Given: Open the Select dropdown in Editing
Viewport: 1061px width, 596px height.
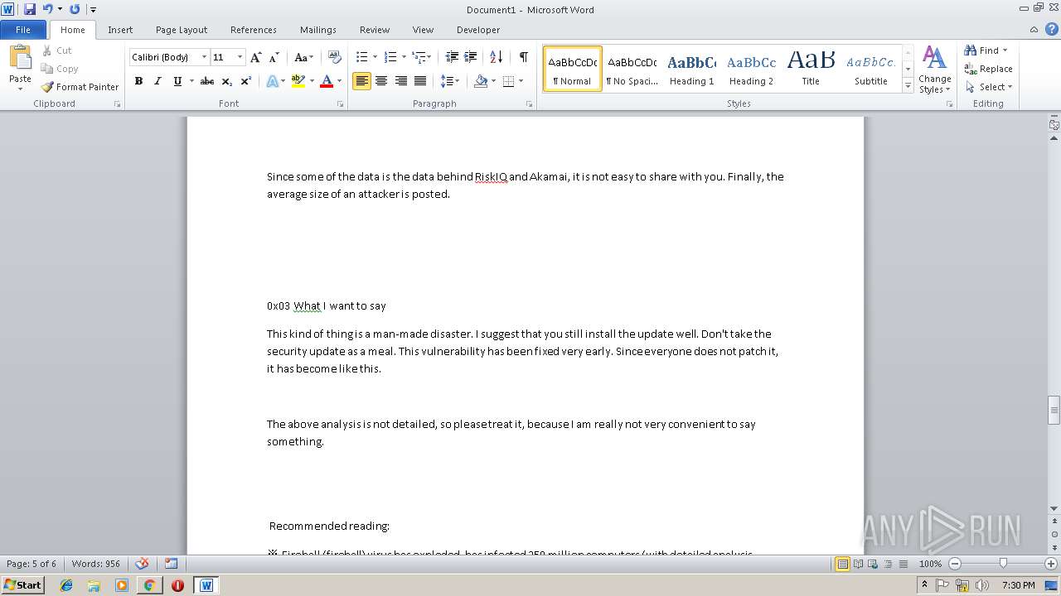Looking at the screenshot, I should 989,87.
